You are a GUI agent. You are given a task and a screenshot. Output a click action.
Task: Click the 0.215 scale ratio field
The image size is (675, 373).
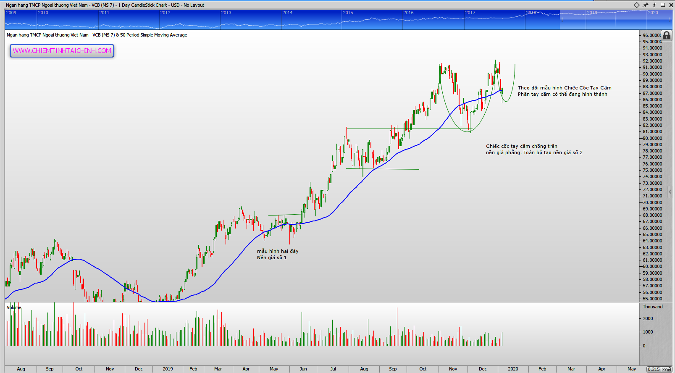point(654,369)
